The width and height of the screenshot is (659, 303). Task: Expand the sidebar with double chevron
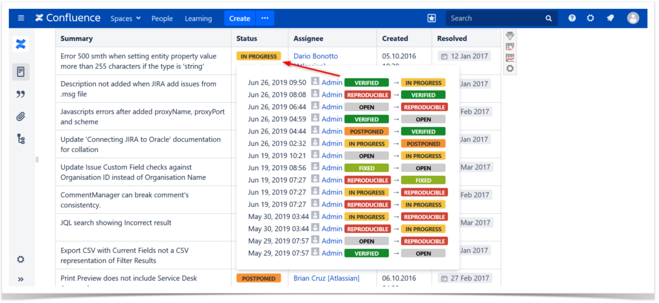(x=21, y=279)
